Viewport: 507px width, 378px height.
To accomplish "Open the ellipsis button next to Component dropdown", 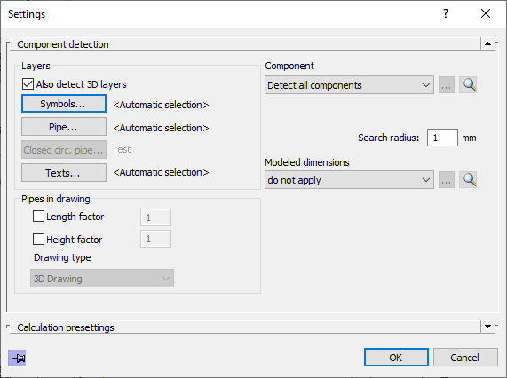I will click(x=447, y=85).
